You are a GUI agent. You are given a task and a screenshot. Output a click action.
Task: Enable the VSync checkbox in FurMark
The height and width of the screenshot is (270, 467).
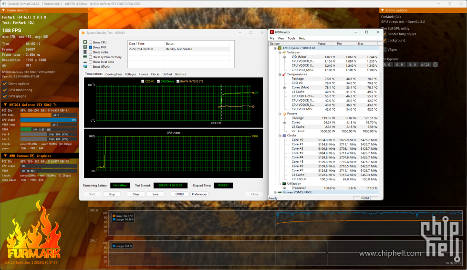[x=384, y=50]
